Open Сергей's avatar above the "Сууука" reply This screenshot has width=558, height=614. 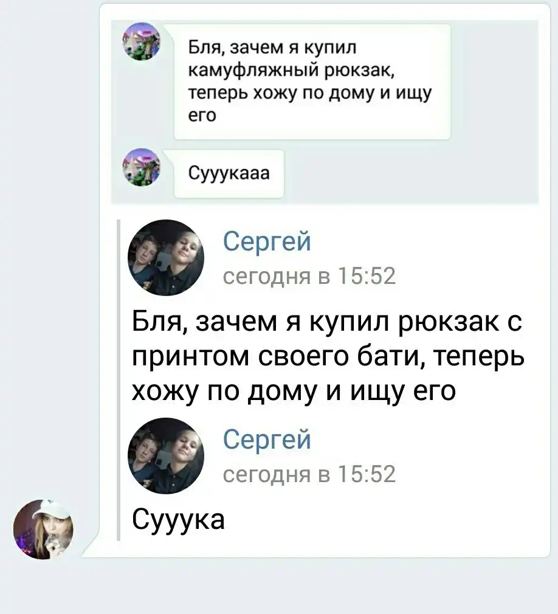(x=166, y=456)
